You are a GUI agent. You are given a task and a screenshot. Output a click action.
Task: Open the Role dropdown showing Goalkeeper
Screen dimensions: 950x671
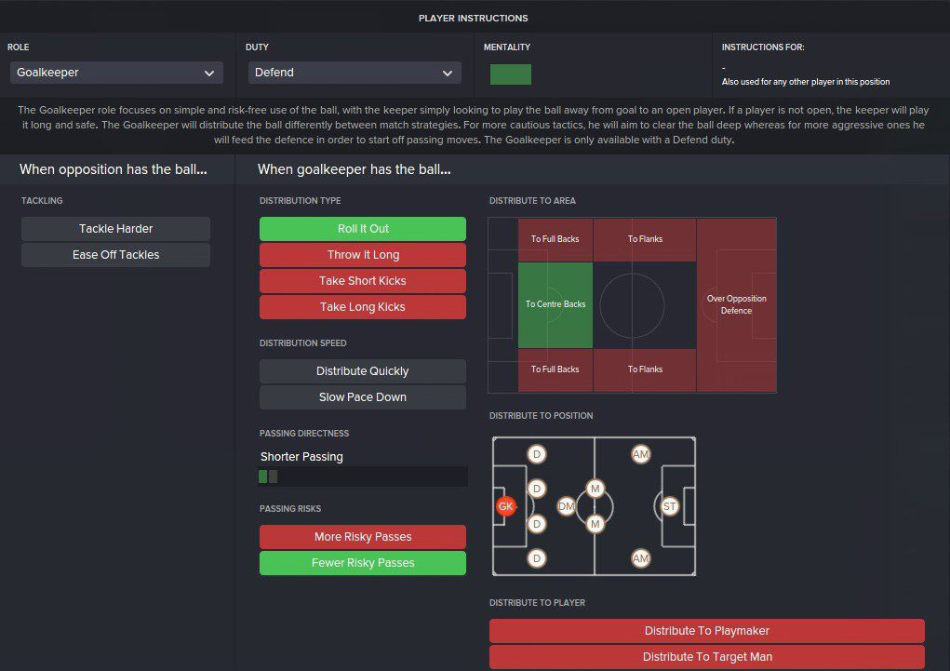[x=116, y=73]
